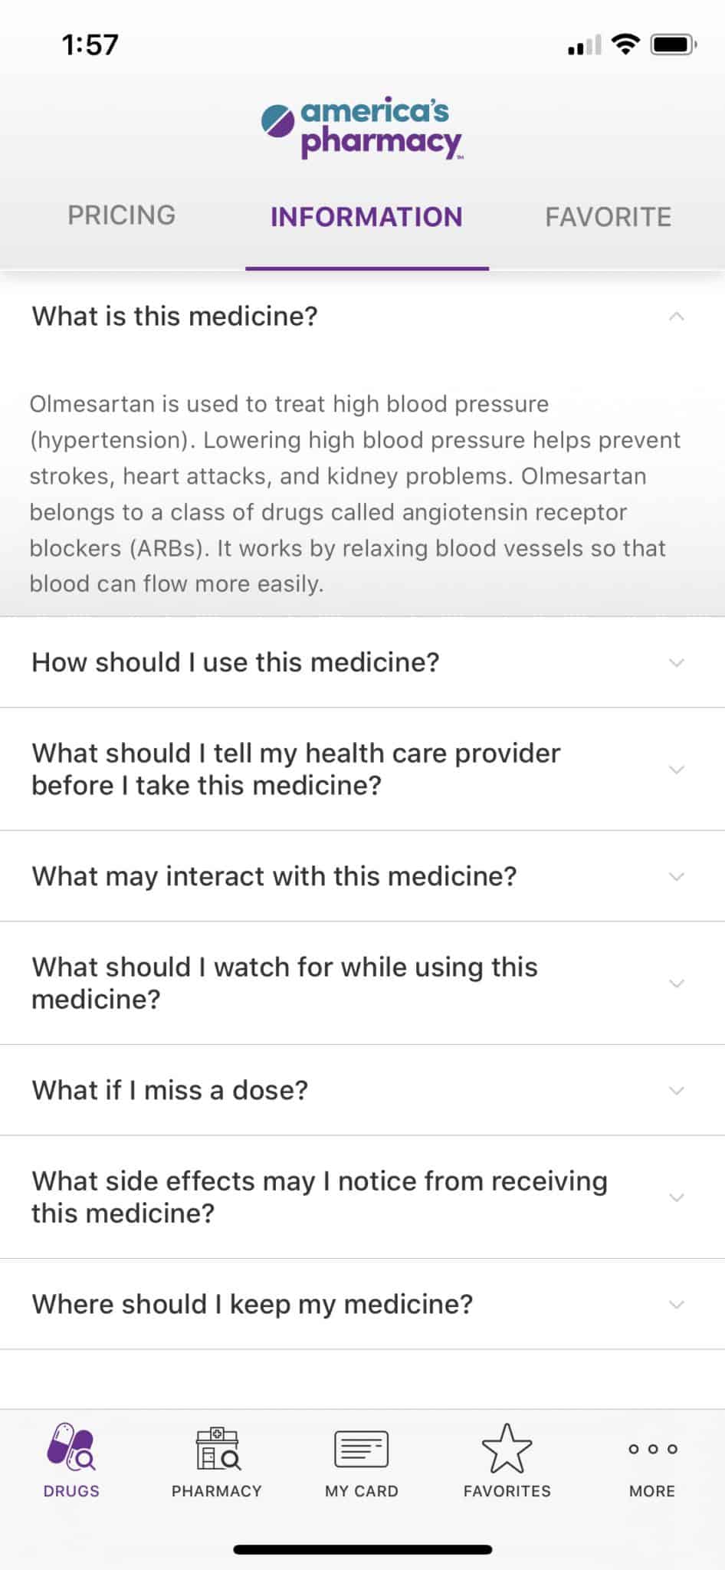Open the Favorites star icon

(507, 1449)
